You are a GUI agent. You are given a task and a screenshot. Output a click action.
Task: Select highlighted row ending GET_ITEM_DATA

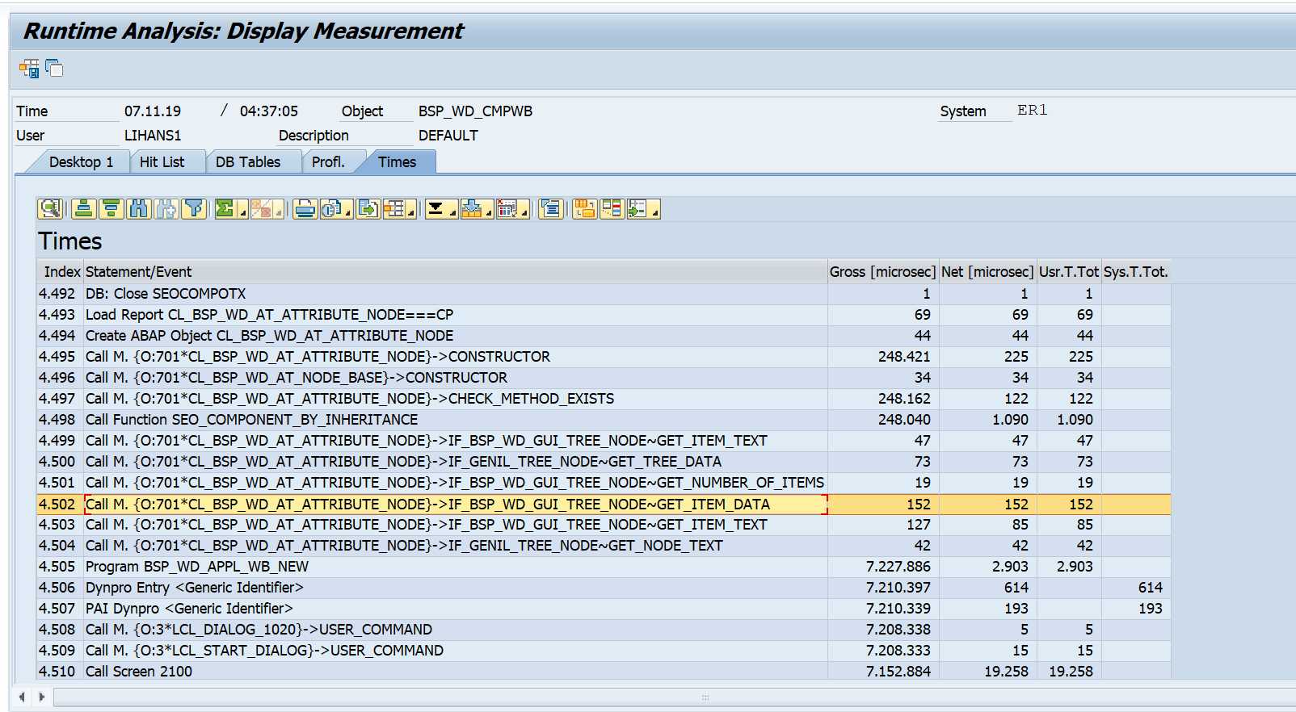(x=604, y=505)
